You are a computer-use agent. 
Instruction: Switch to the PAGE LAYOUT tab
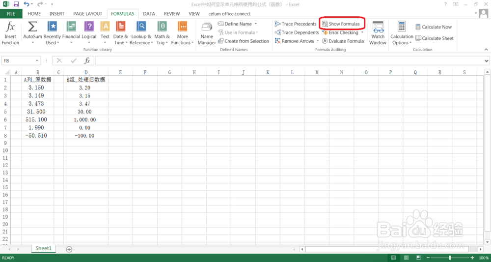[88, 14]
